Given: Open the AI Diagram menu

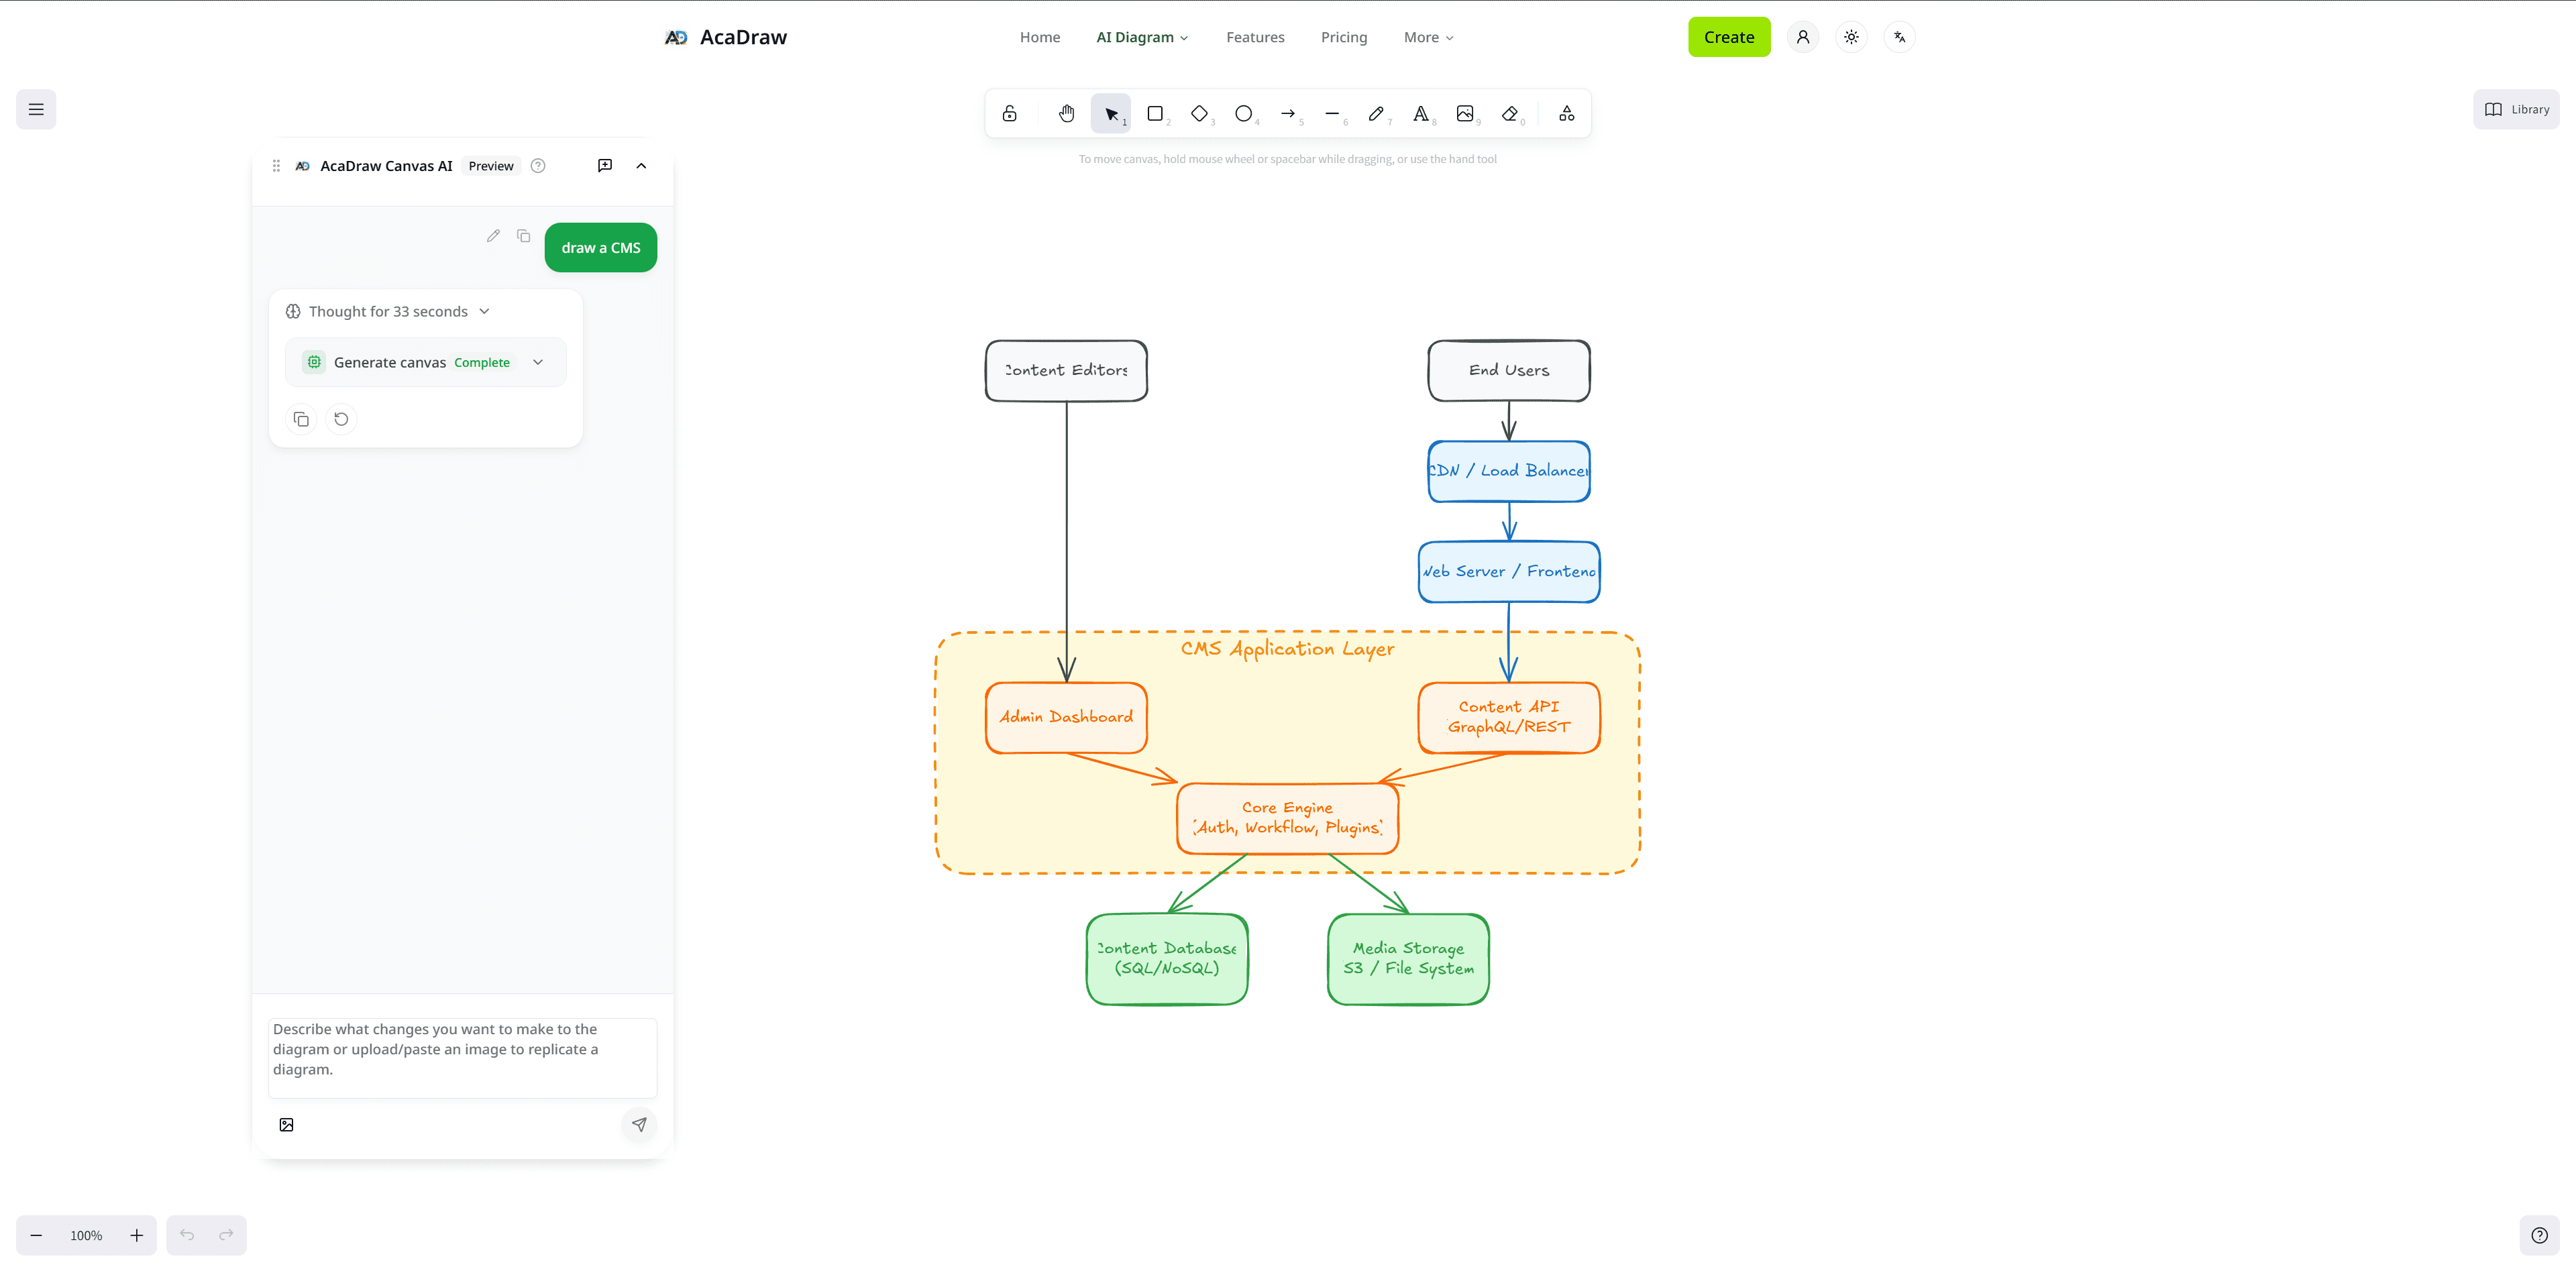Looking at the screenshot, I should pos(1141,37).
